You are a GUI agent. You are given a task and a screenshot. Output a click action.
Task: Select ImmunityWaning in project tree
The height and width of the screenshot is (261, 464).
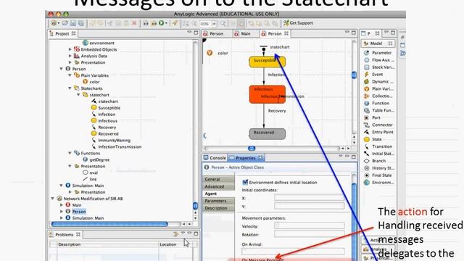pyautogui.click(x=111, y=140)
